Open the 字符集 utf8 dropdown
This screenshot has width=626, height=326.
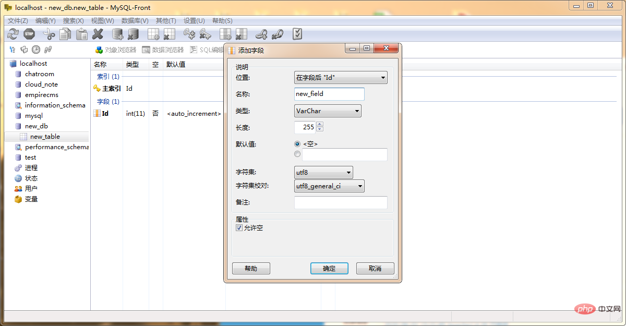(323, 173)
